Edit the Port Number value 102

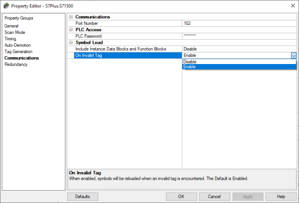[x=239, y=23]
